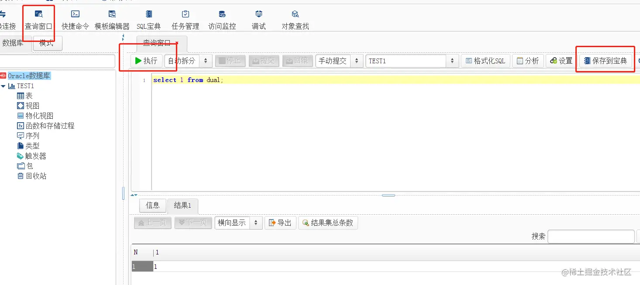Open query 设置 settings
640x285 pixels.
pyautogui.click(x=561, y=61)
